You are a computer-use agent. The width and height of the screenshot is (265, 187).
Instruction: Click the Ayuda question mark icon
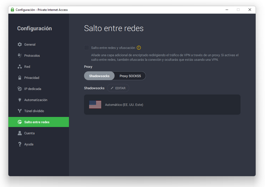pyautogui.click(x=20, y=144)
